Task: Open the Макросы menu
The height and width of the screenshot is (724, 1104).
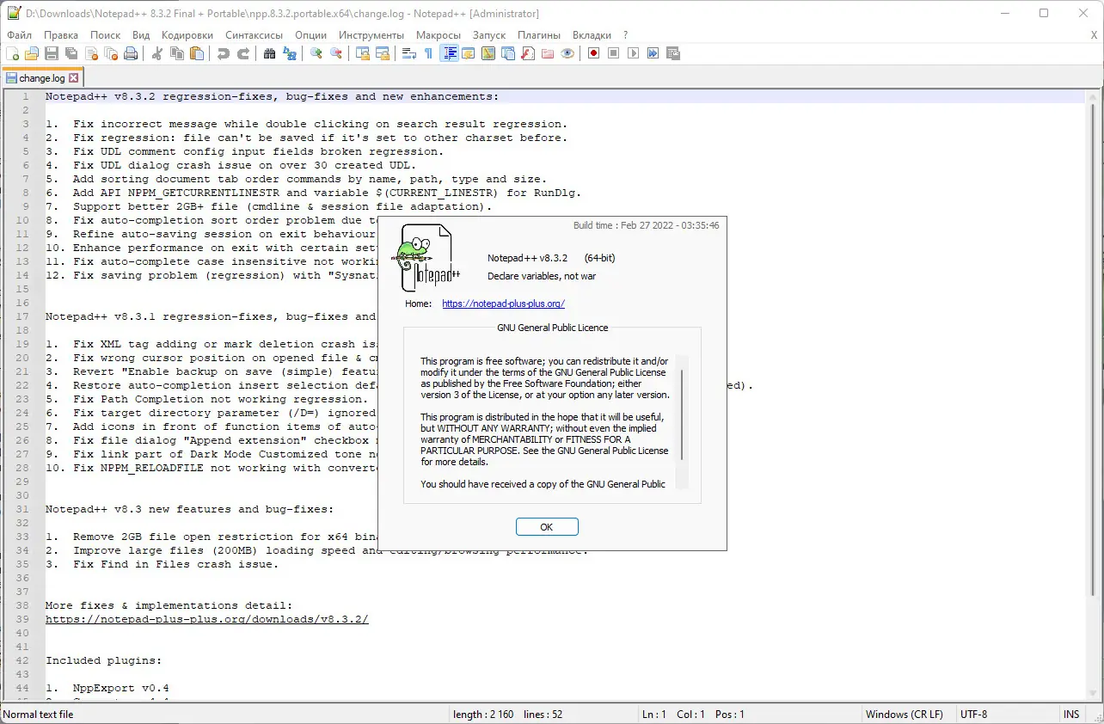Action: pos(439,35)
